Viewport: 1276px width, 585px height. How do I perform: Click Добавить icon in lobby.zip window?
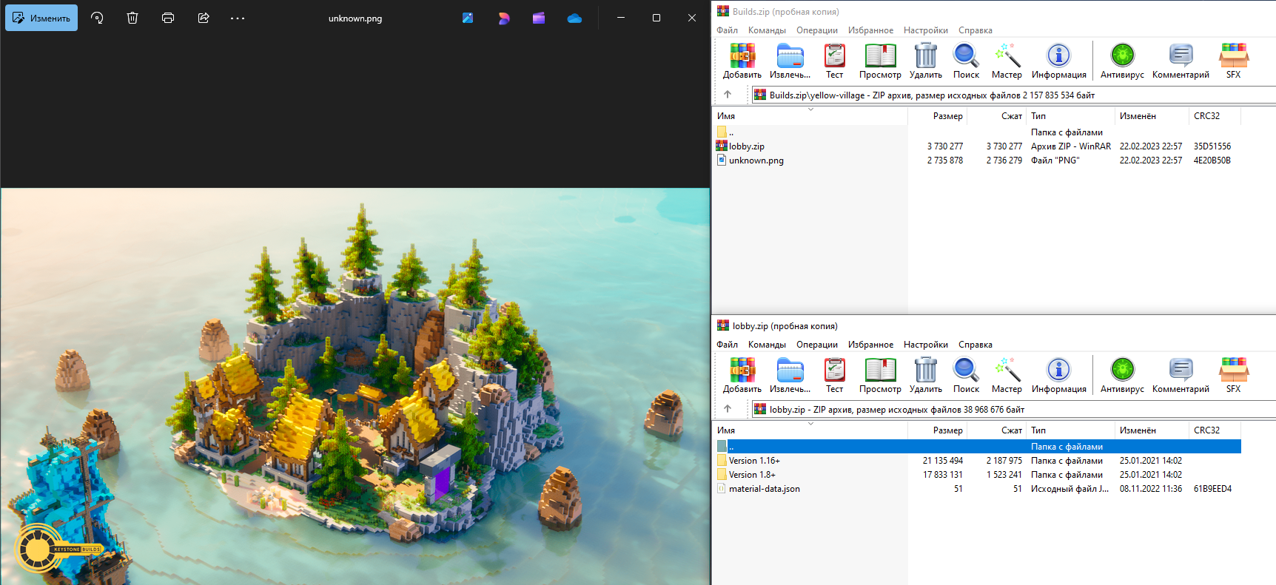742,375
